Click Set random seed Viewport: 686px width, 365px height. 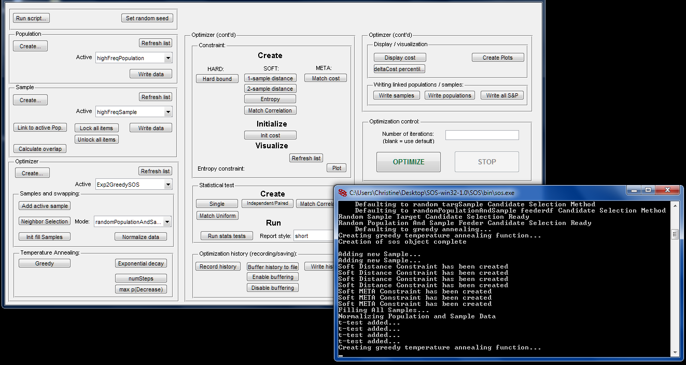click(147, 18)
